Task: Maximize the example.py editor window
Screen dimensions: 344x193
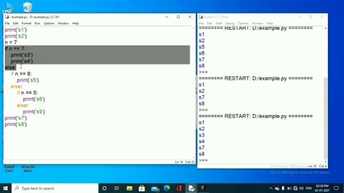Action: 178,17
